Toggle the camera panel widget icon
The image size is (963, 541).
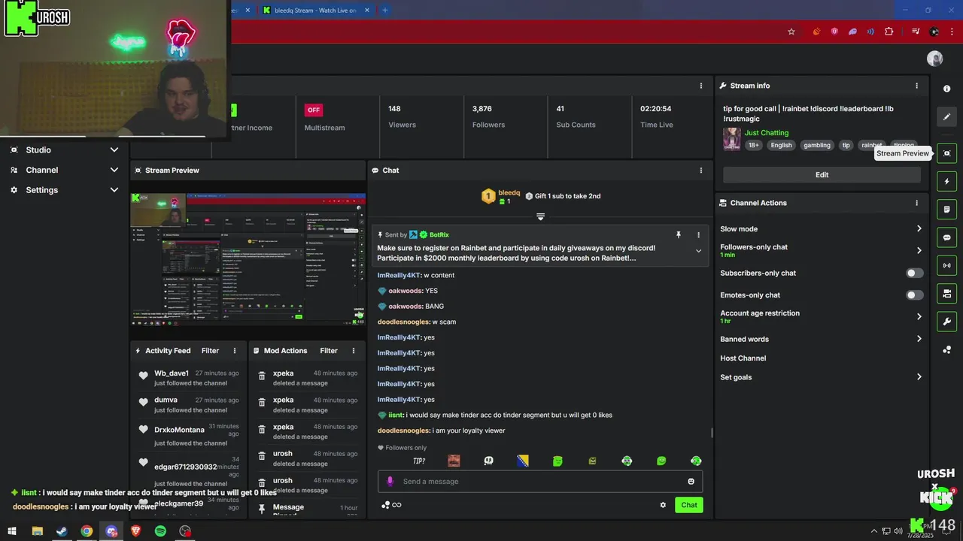[946, 294]
